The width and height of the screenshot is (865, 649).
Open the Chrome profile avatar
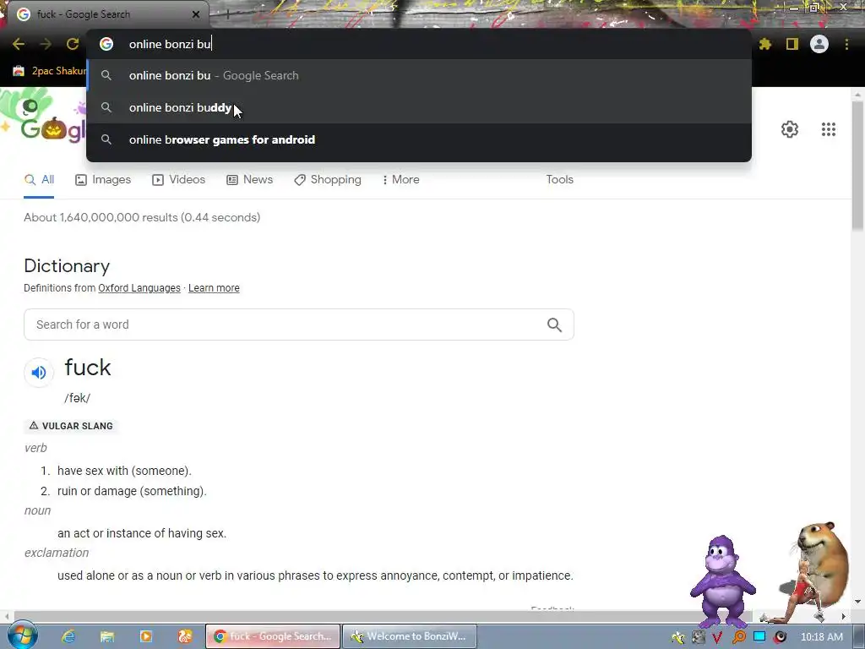pyautogui.click(x=819, y=44)
